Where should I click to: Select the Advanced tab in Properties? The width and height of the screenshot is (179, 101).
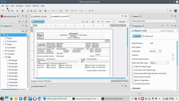[147, 36]
